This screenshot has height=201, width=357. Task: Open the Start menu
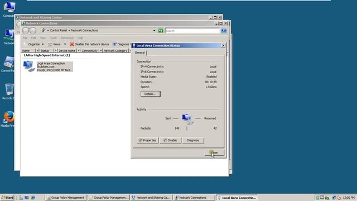click(7, 198)
